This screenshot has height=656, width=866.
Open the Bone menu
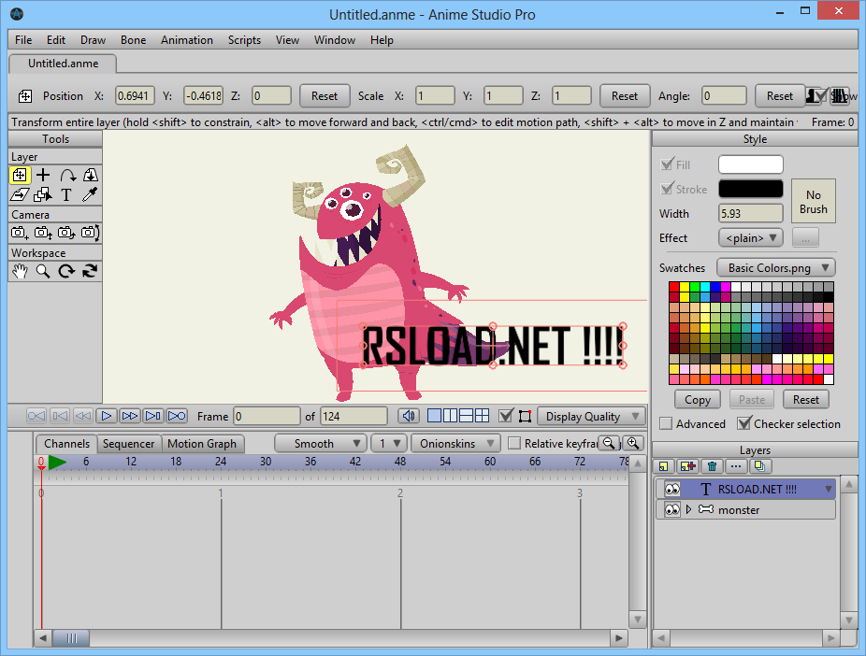click(133, 40)
